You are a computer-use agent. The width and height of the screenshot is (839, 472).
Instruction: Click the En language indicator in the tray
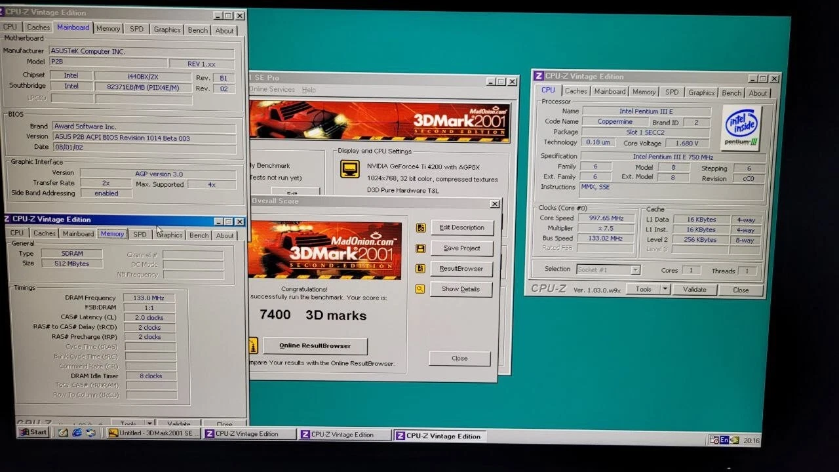click(724, 440)
